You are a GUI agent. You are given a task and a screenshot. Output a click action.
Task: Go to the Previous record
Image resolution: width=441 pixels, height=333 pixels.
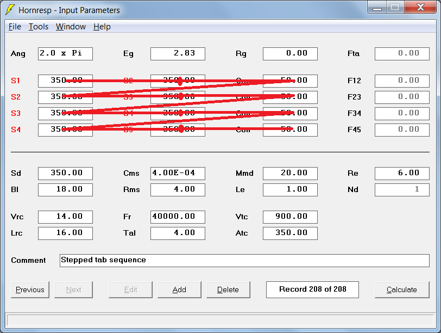(30, 289)
